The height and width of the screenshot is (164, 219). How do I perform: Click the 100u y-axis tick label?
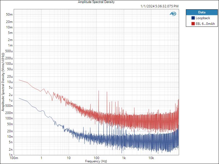point(9,64)
